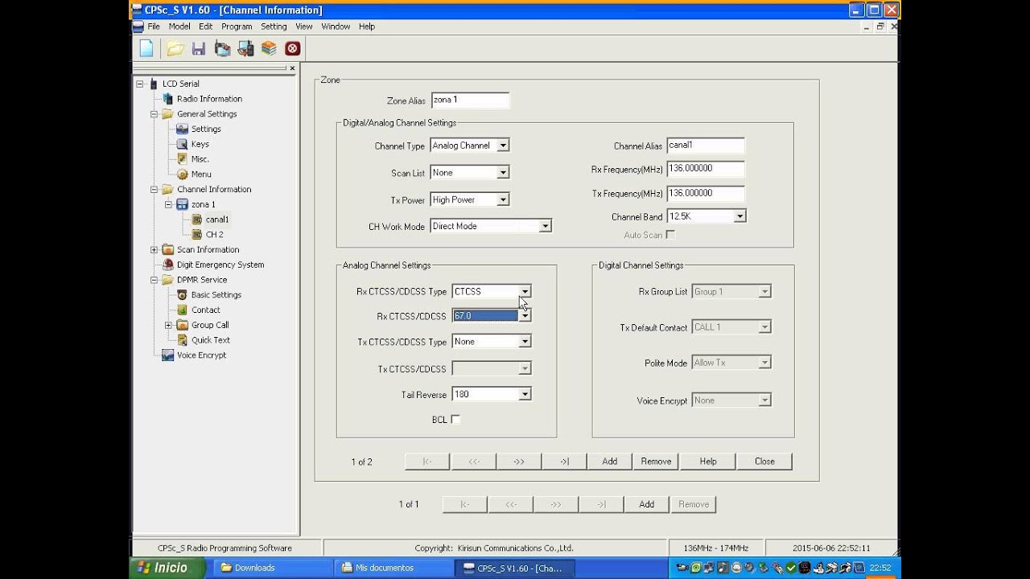Image resolution: width=1030 pixels, height=579 pixels.
Task: Open the Contact node in the tree
Action: point(205,310)
